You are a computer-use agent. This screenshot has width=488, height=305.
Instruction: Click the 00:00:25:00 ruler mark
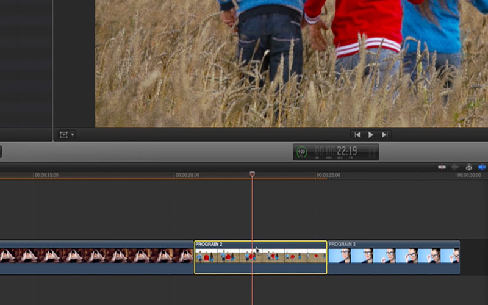click(x=328, y=175)
